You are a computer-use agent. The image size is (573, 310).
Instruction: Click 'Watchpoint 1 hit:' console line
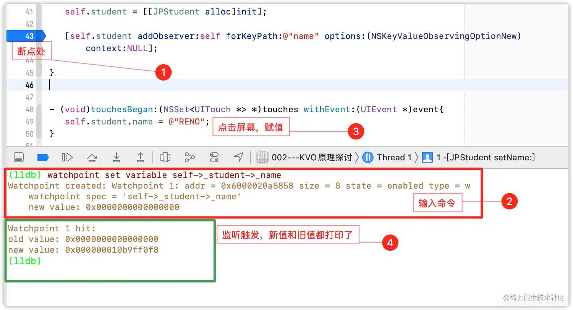pos(52,229)
